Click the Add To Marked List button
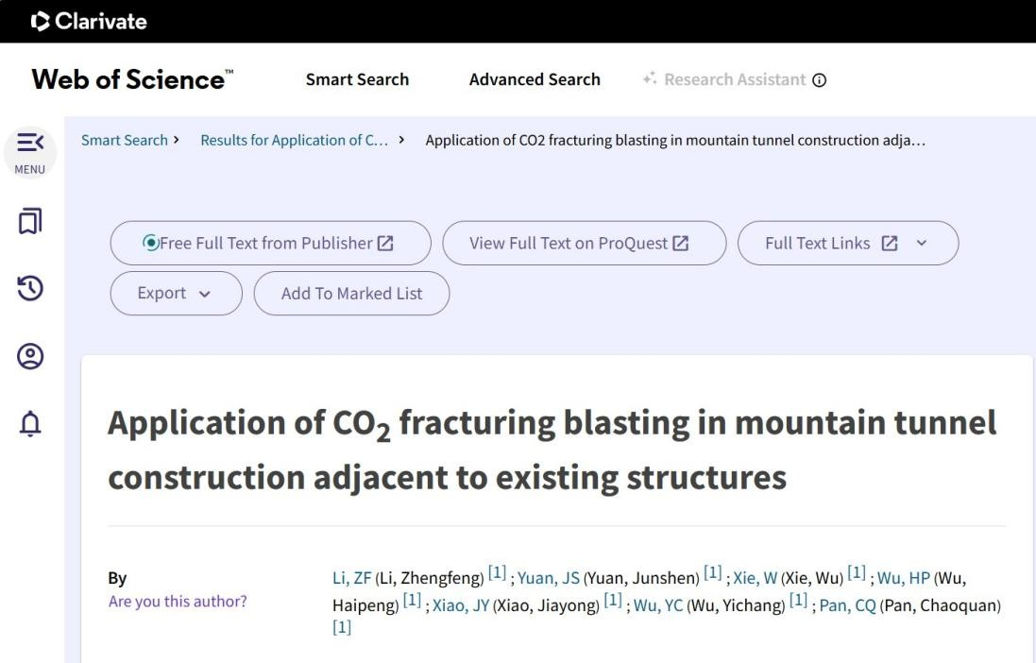The width and height of the screenshot is (1036, 663). click(x=351, y=294)
